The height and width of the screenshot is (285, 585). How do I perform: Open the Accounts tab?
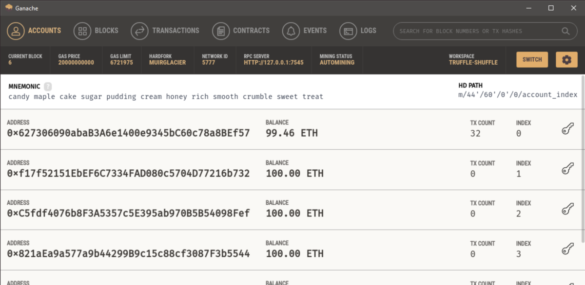point(34,31)
